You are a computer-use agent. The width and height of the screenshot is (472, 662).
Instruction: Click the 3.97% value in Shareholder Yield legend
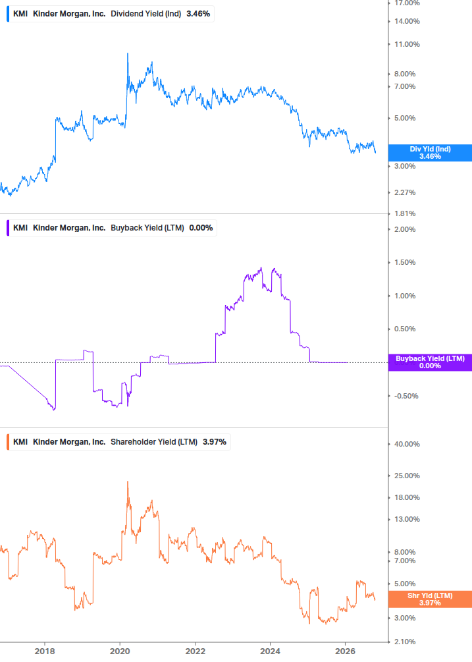tap(215, 442)
